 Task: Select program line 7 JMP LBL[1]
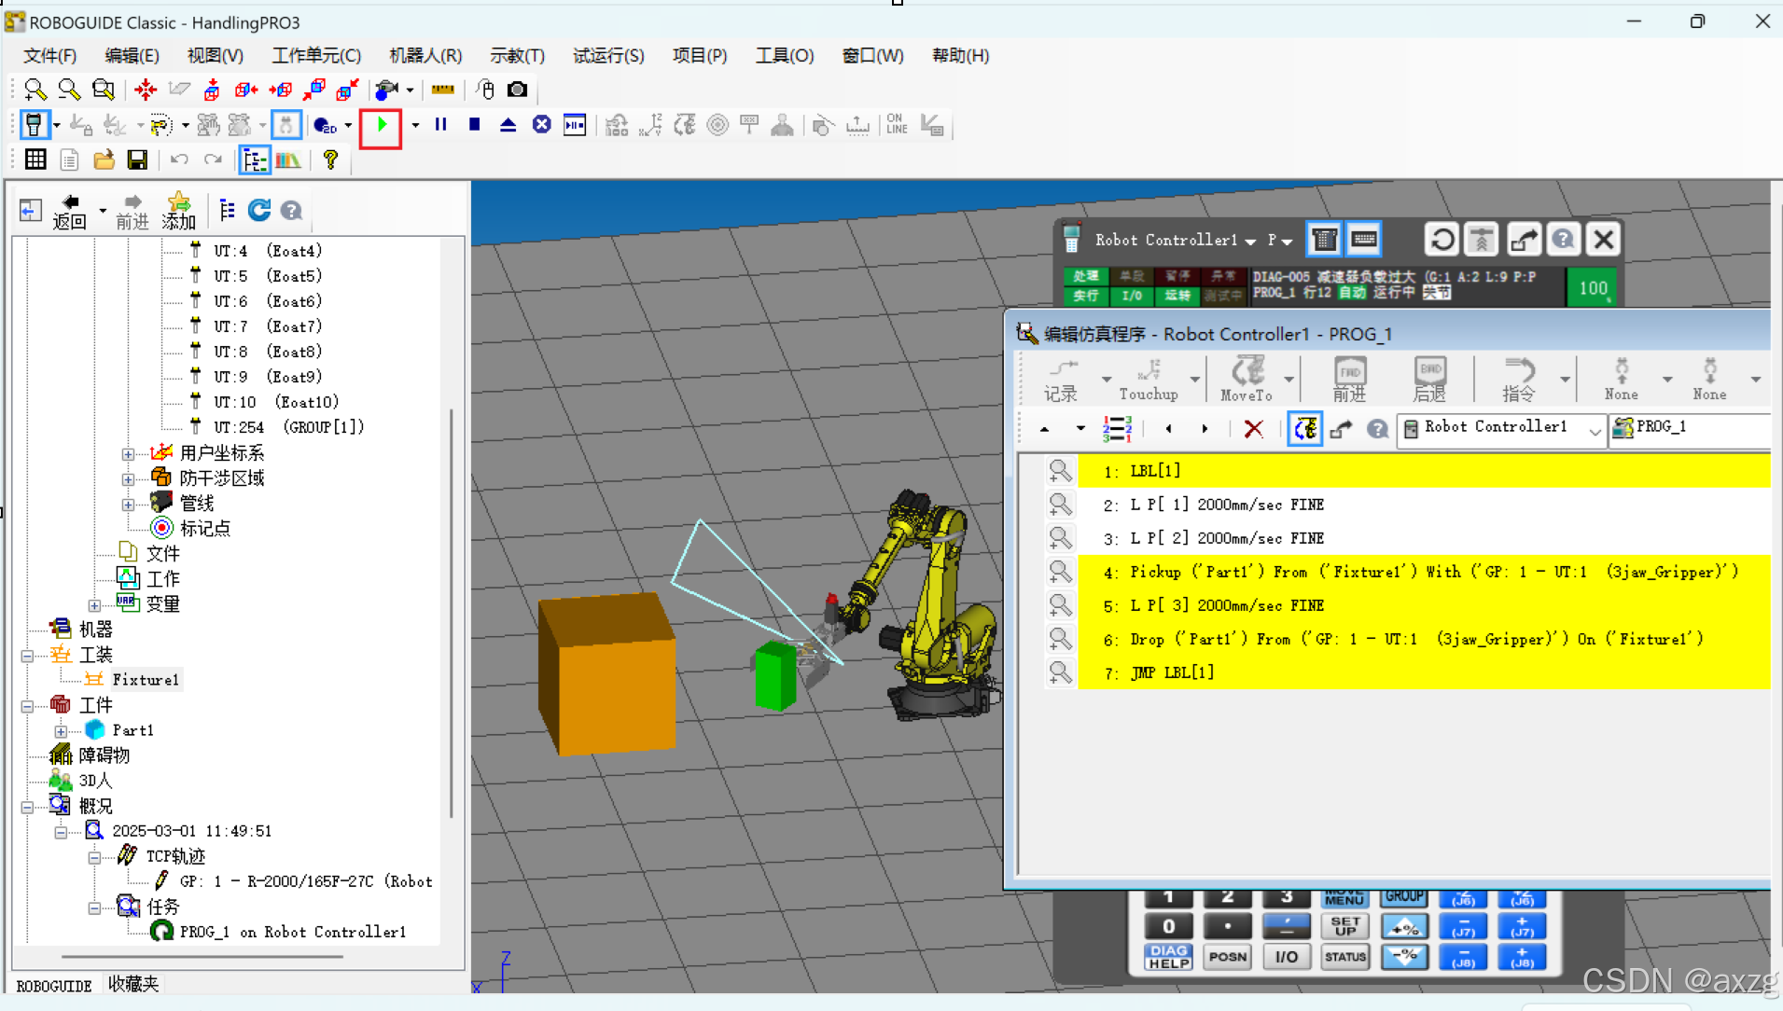[1423, 672]
